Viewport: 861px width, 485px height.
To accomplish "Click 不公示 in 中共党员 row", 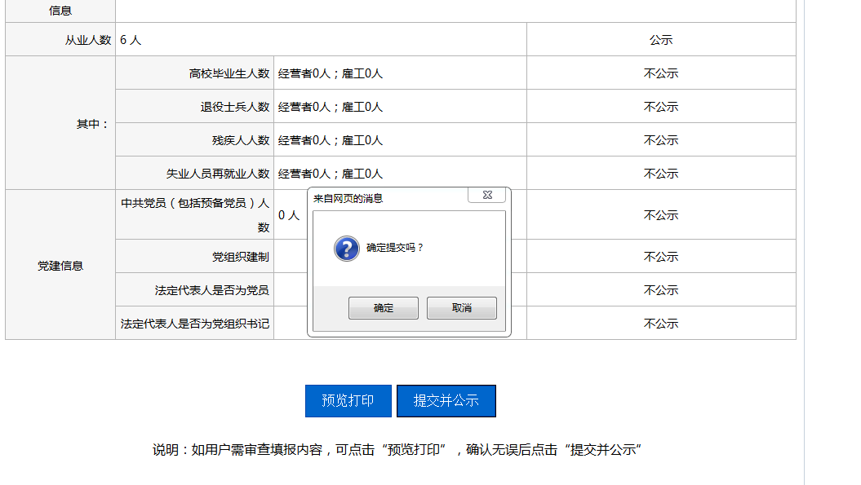I will (x=661, y=216).
